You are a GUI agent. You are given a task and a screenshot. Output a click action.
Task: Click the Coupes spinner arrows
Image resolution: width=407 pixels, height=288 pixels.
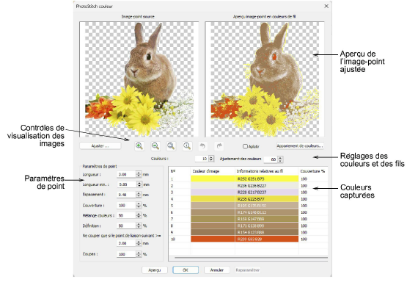(139, 254)
